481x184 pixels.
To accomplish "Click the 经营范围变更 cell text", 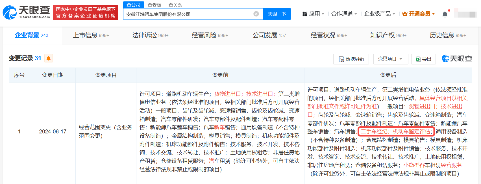I will tap(106, 131).
